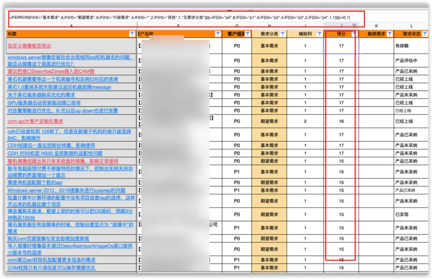The height and width of the screenshot is (279, 432).
Task: Open link cvm api大客户定制化需求
Action: pyautogui.click(x=36, y=121)
